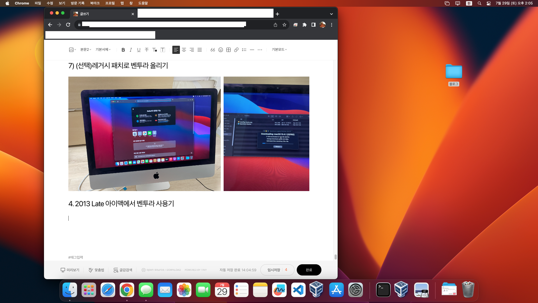Open 글감검색 material search

pos(123,270)
